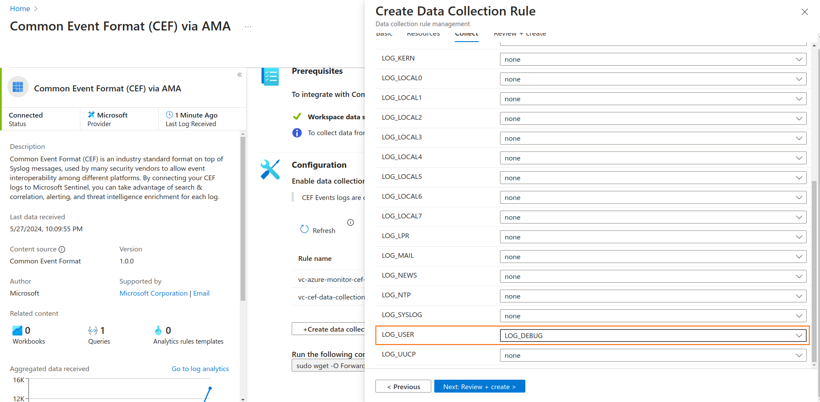Click the Connected status text
Image resolution: width=820 pixels, height=402 pixels.
point(26,115)
